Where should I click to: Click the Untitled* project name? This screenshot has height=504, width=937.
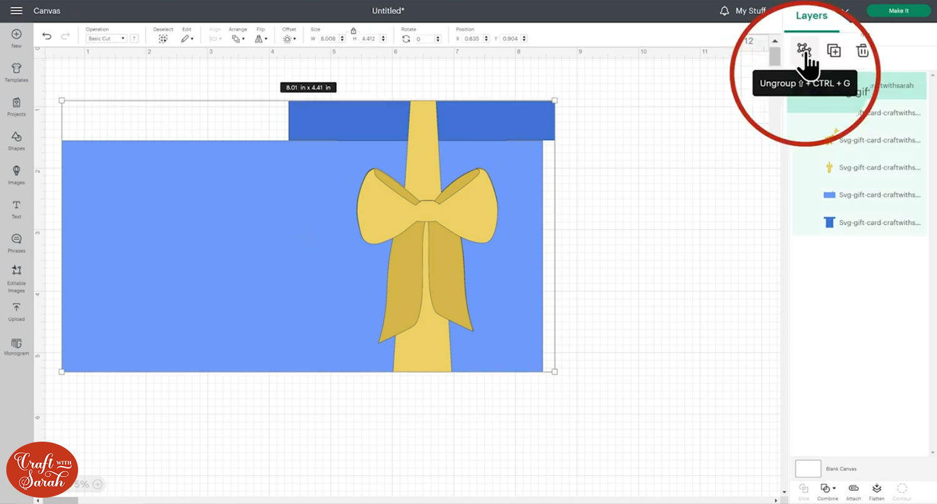tap(388, 11)
